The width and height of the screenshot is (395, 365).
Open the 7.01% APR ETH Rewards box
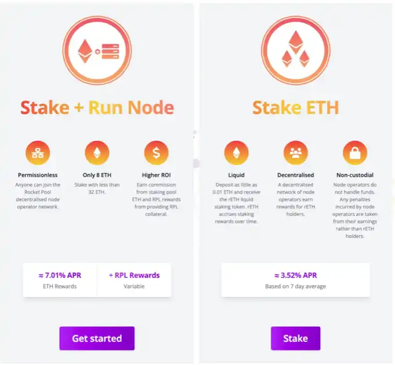click(x=60, y=280)
